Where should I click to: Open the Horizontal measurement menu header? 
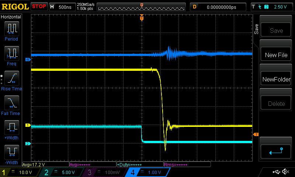tap(11, 17)
